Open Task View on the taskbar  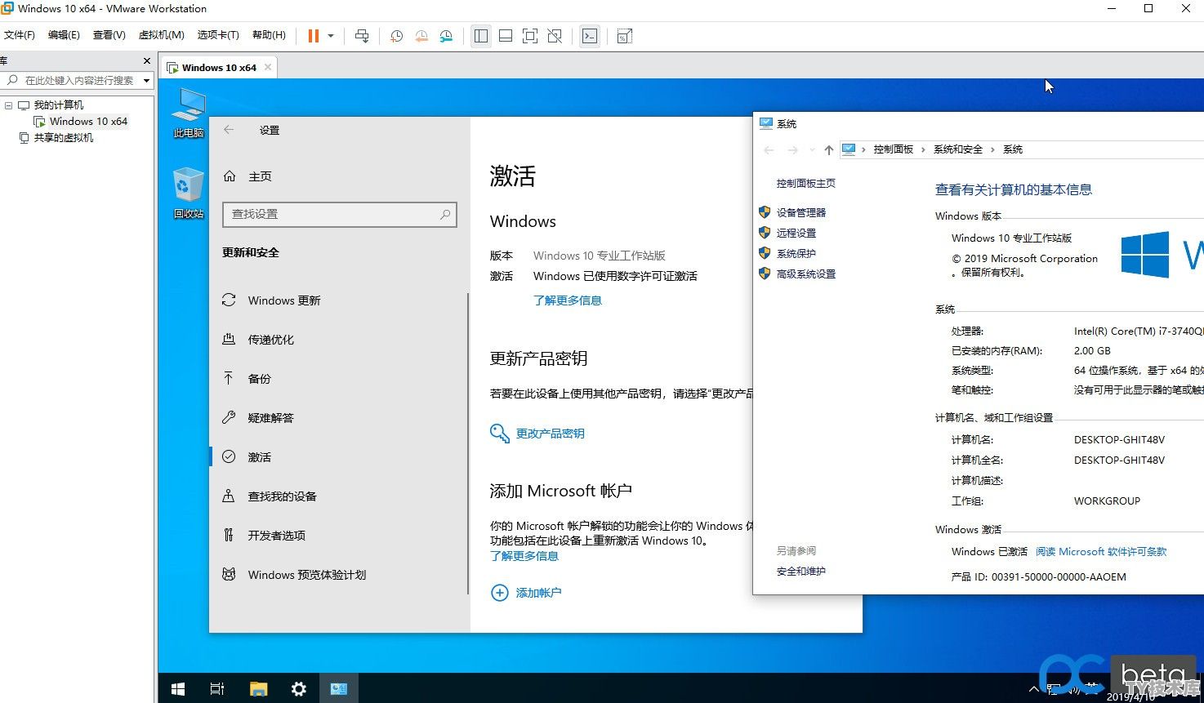tap(217, 689)
